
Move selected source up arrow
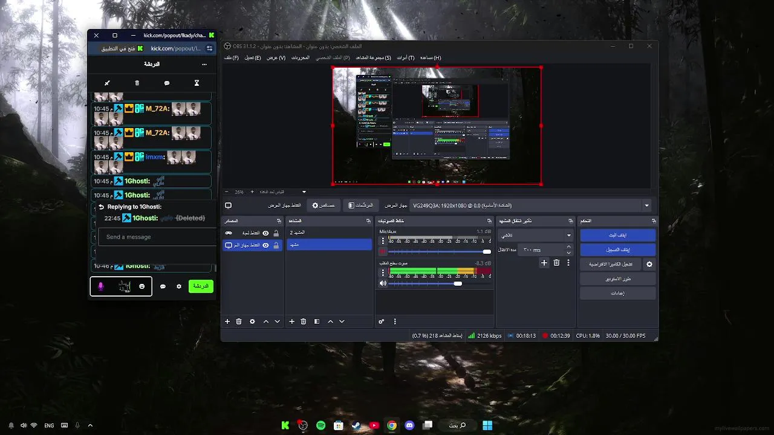266,321
